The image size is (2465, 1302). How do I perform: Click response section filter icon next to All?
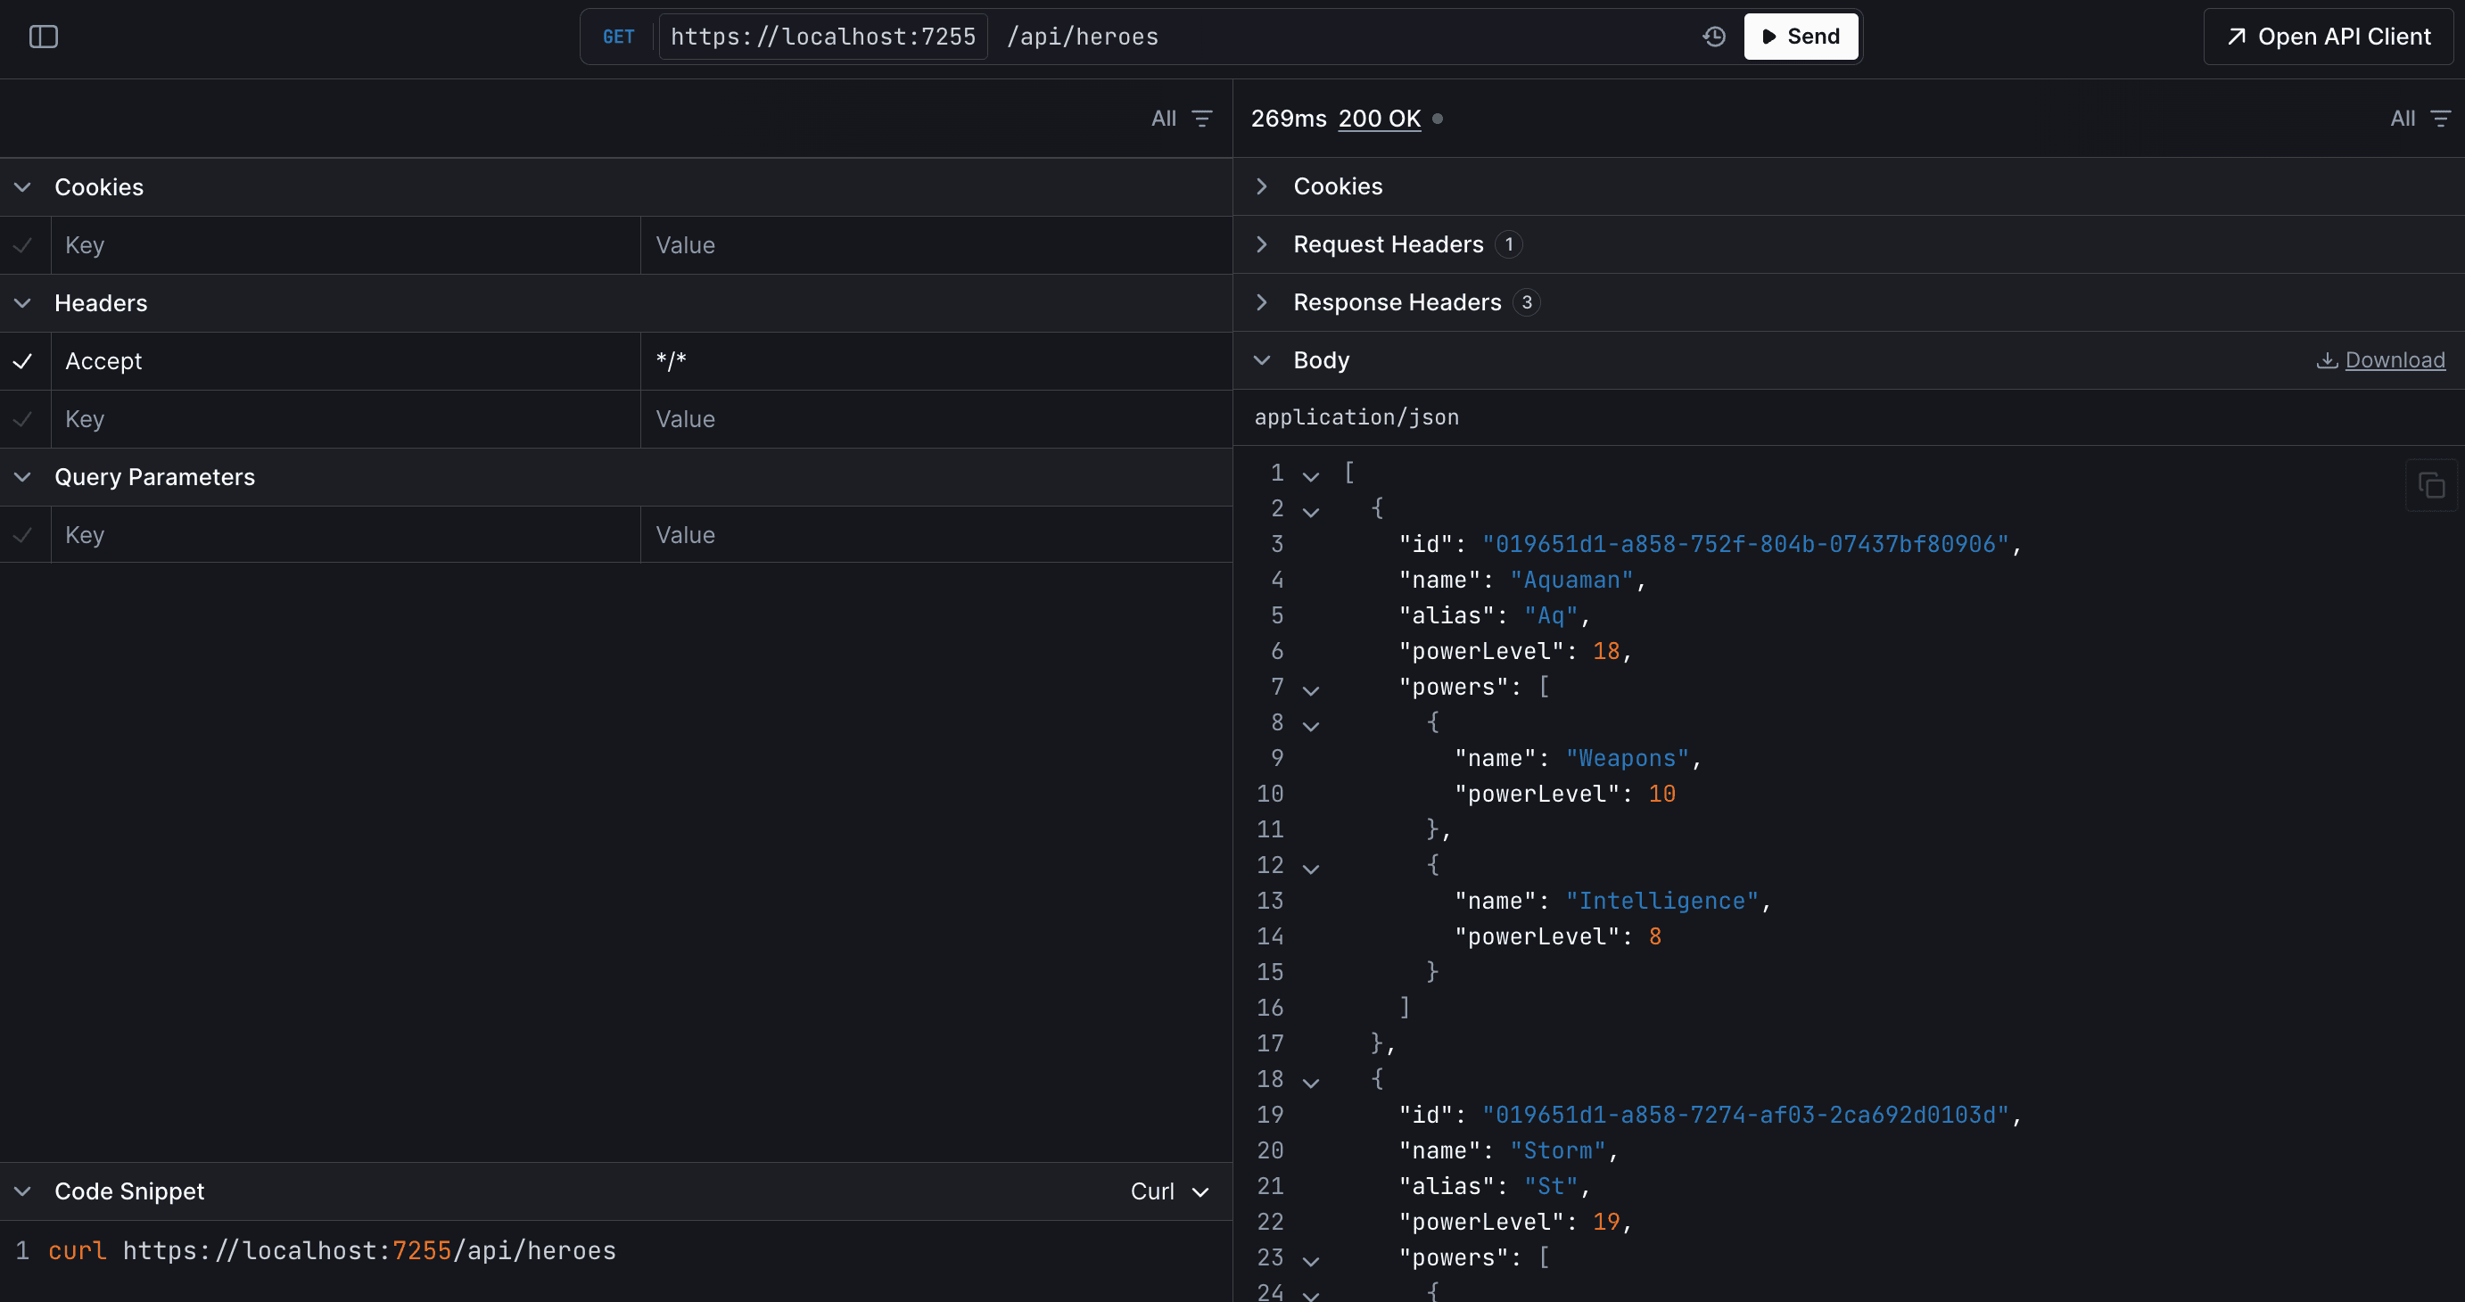(2441, 119)
